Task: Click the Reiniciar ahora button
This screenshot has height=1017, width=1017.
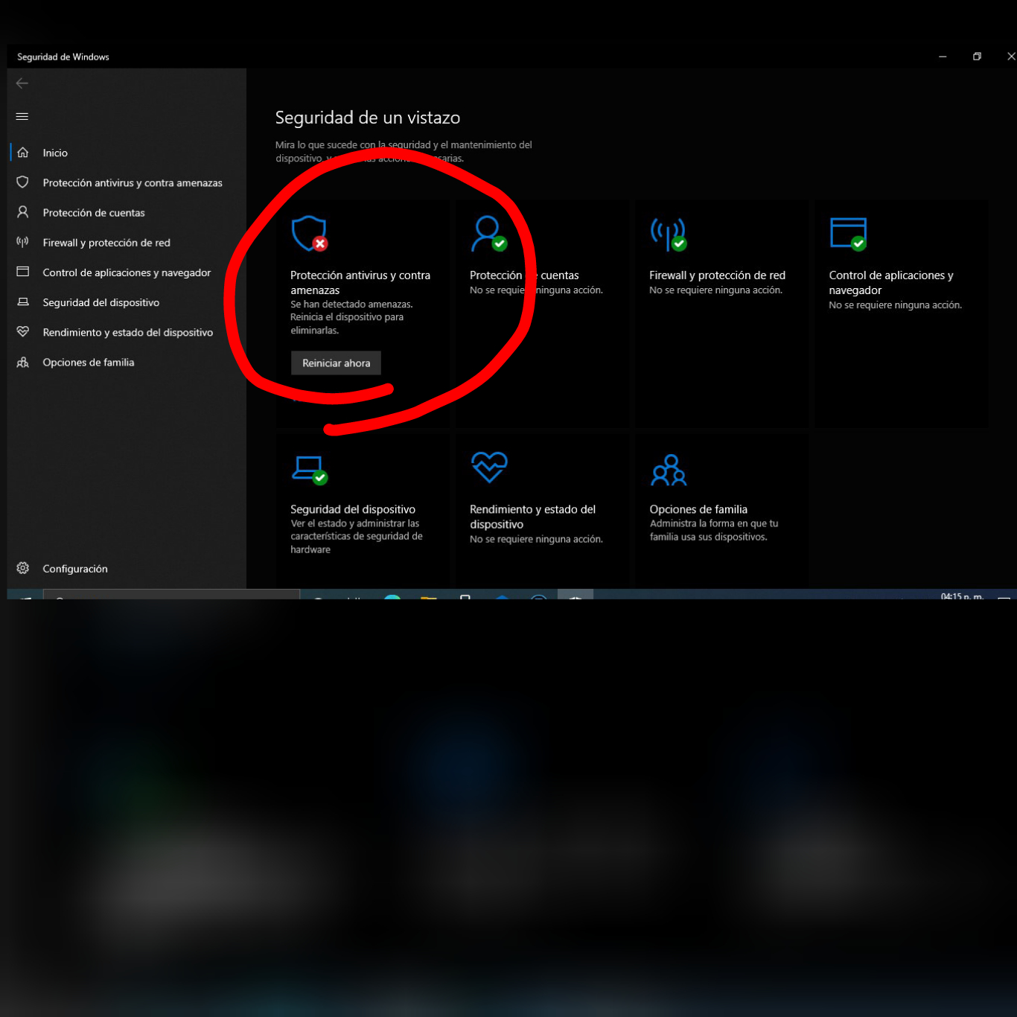Action: pos(336,363)
